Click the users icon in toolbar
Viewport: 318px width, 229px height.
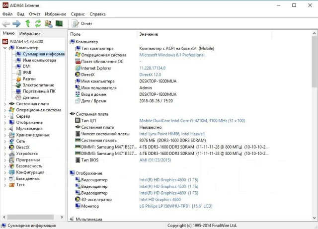[x=49, y=23]
